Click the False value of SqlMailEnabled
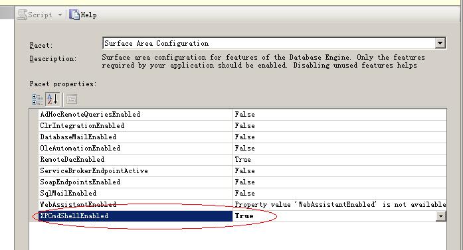This screenshot has width=463, height=250. pyautogui.click(x=245, y=193)
